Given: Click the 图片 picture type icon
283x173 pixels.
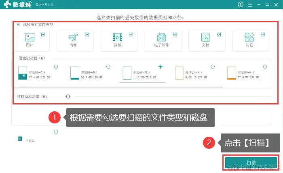Looking at the screenshot, I should (30, 37).
